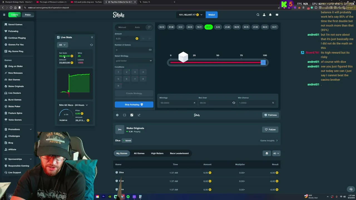This screenshot has width=356, height=200.
Task: Open the rows count dropdown showing 40
Action: [276, 153]
